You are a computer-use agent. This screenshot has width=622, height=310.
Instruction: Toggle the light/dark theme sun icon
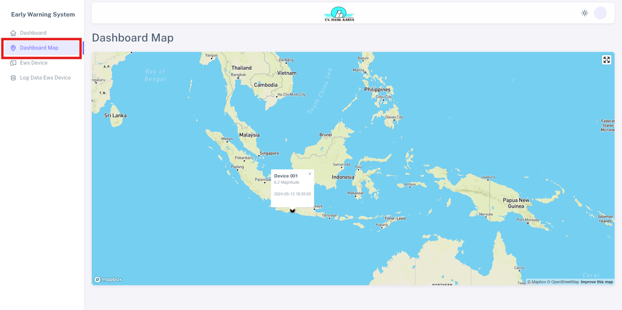pyautogui.click(x=585, y=13)
